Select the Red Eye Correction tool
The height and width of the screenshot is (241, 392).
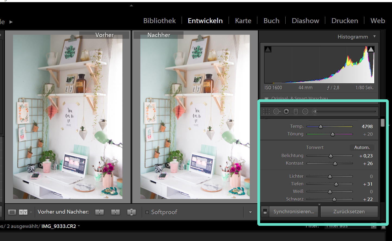(x=286, y=112)
